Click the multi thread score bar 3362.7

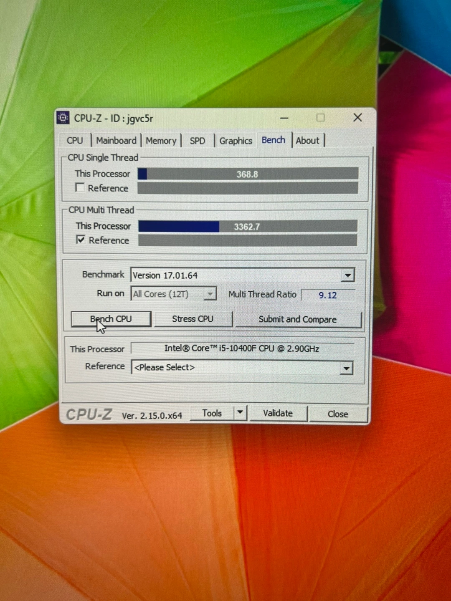click(x=248, y=227)
